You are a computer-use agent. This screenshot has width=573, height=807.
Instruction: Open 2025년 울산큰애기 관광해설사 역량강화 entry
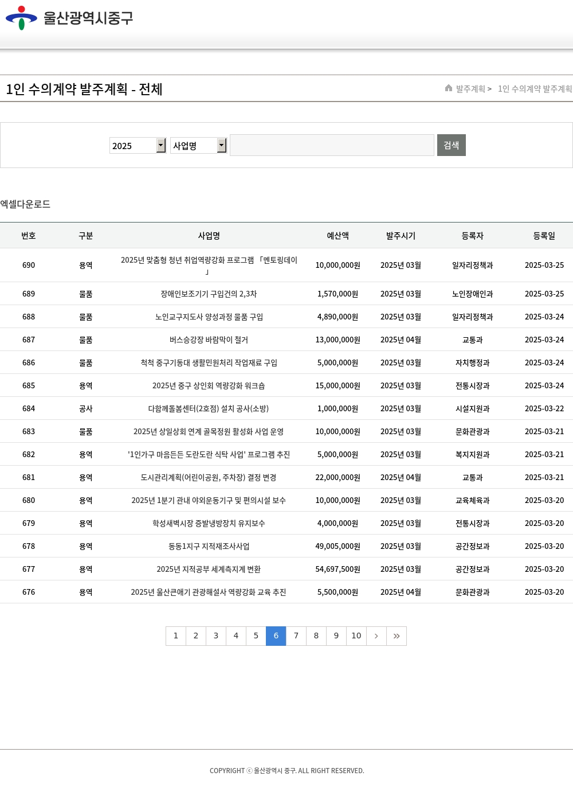[x=209, y=592]
